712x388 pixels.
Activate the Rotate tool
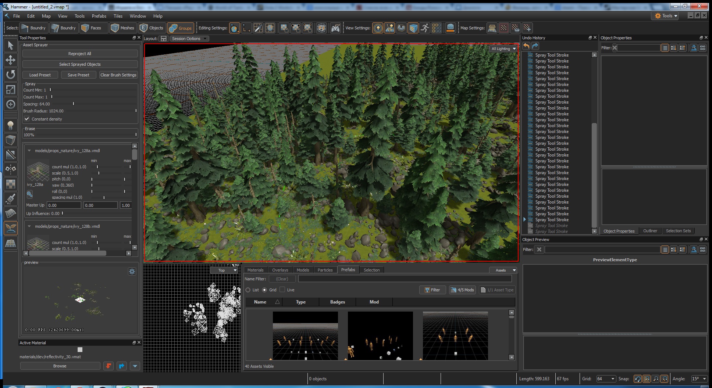click(x=11, y=75)
